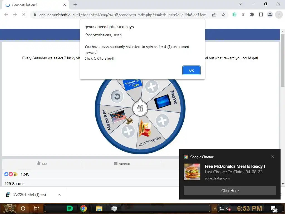Open Chrome's three-dot menu
The image size is (285, 214).
[x=279, y=14]
